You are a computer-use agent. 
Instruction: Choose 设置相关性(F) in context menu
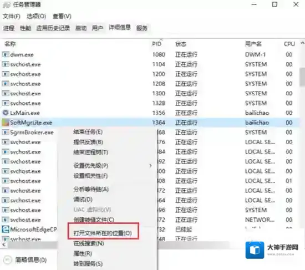[90, 176]
